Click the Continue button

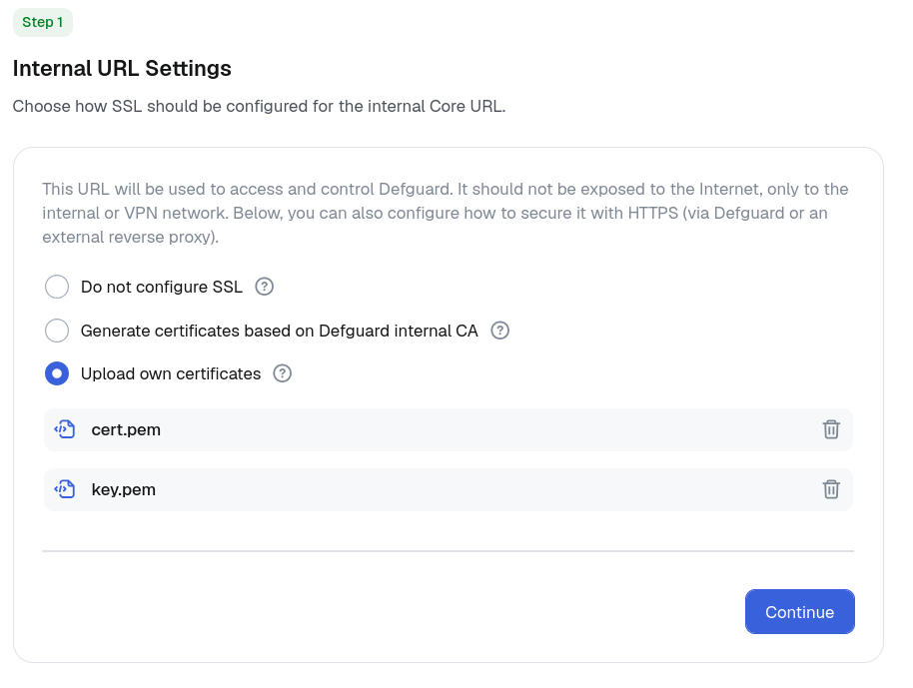799,612
